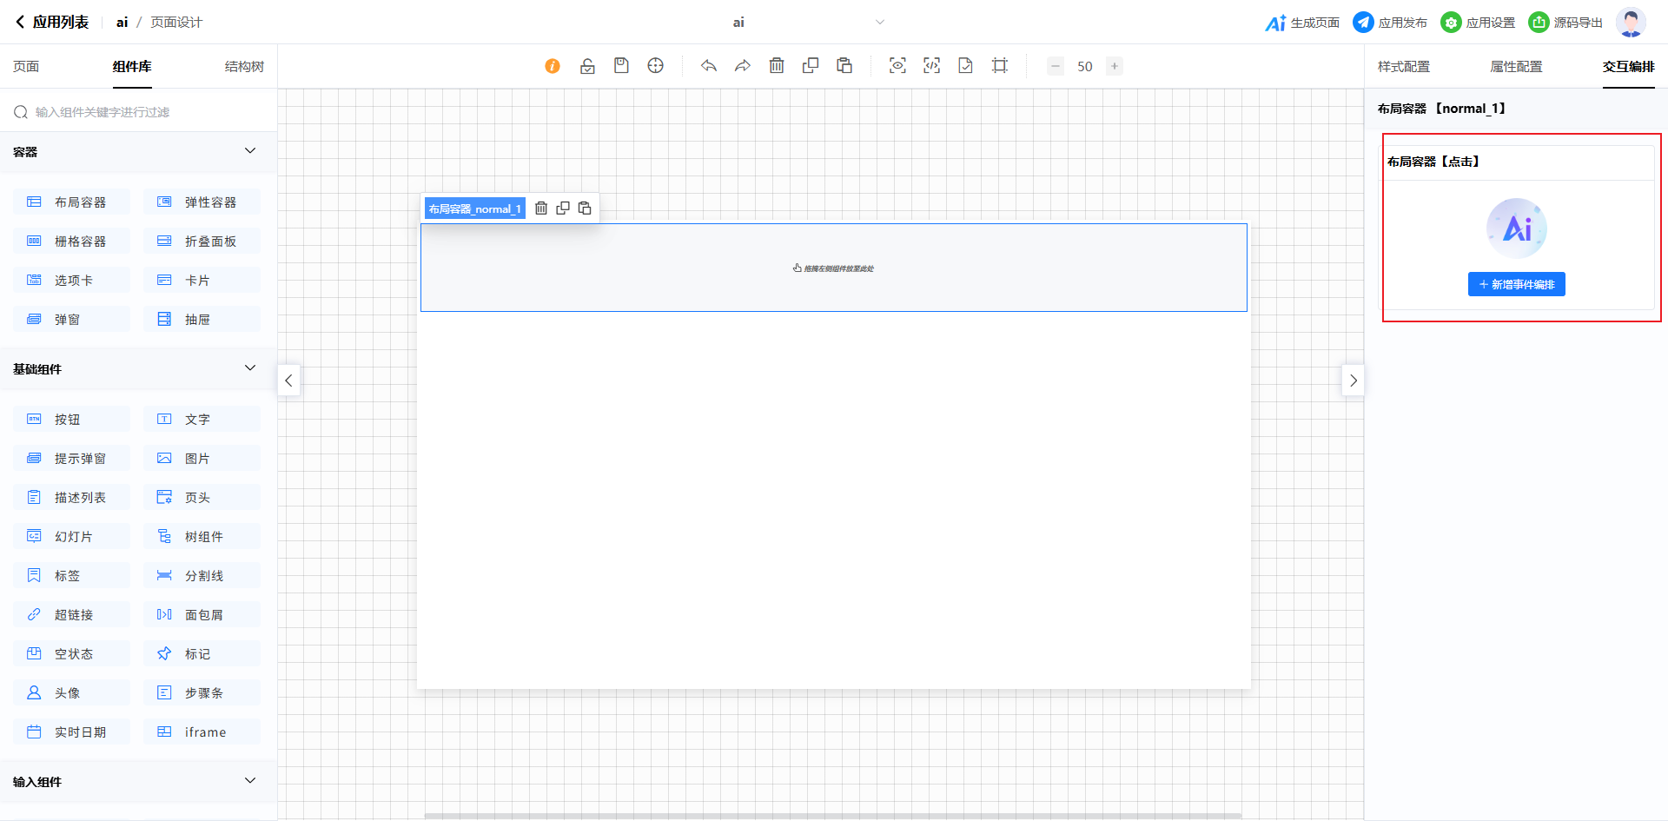
Task: Expand the 输入组件 section
Action: [x=250, y=781]
